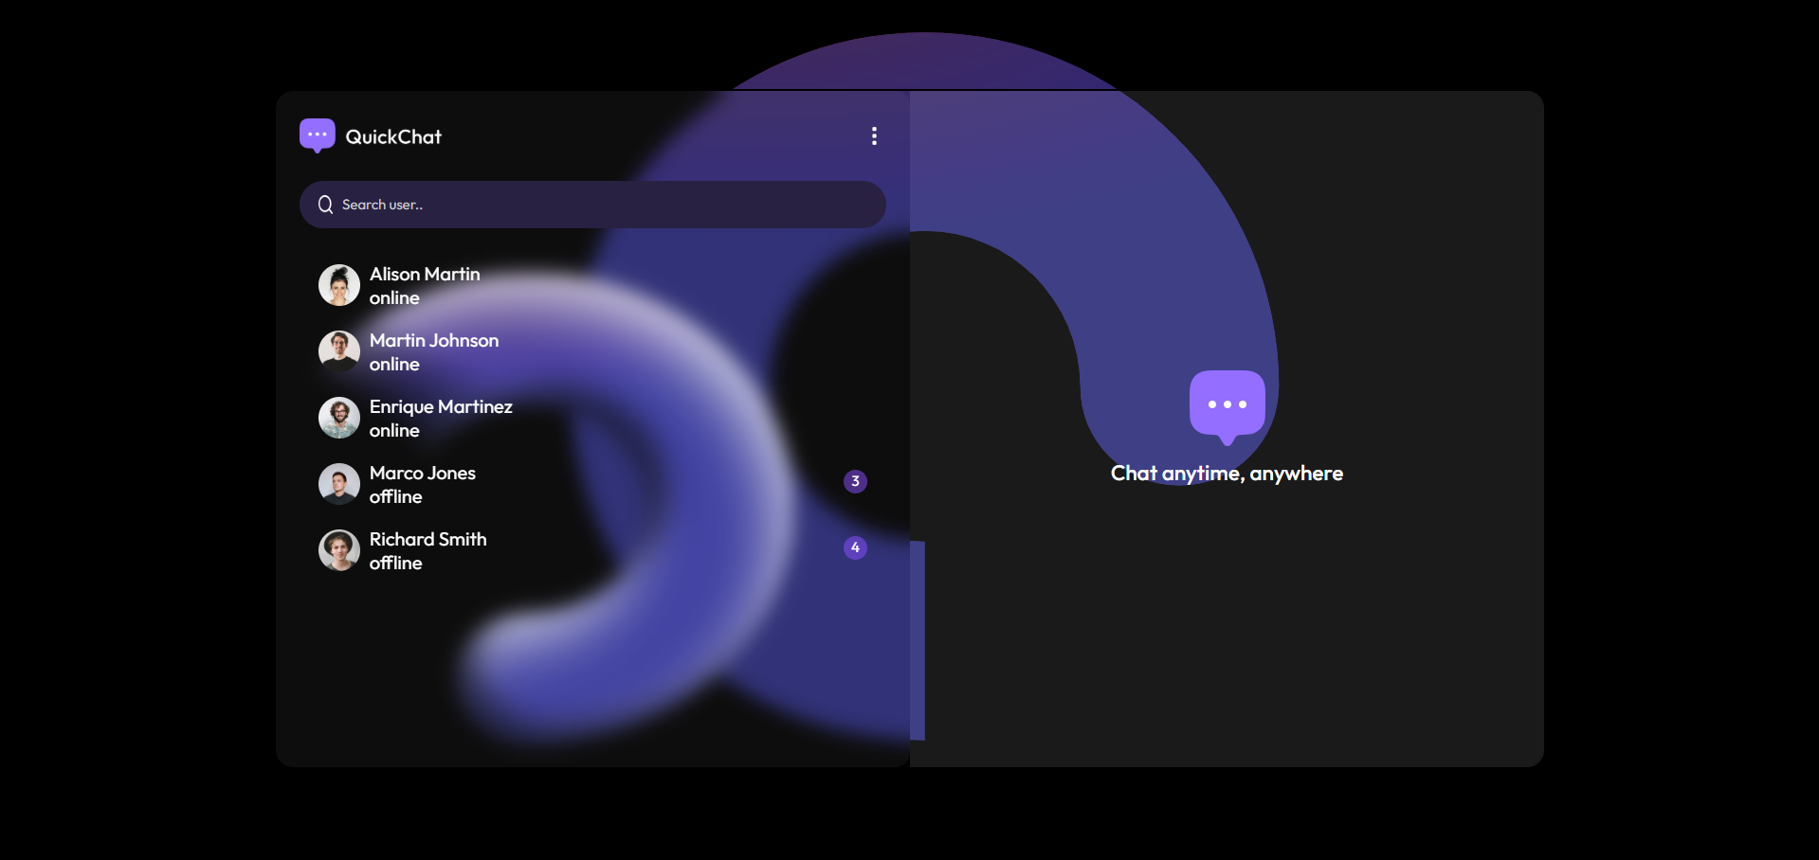
Task: Click Alison Martin's online status text
Action: [394, 298]
